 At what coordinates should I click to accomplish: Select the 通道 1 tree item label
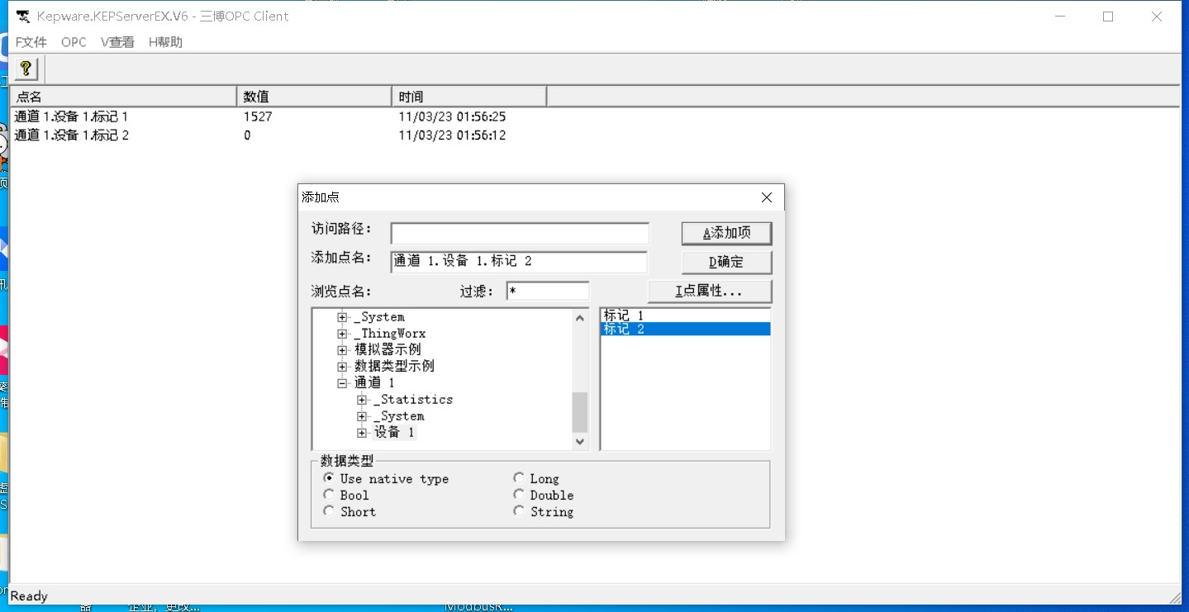pyautogui.click(x=374, y=383)
